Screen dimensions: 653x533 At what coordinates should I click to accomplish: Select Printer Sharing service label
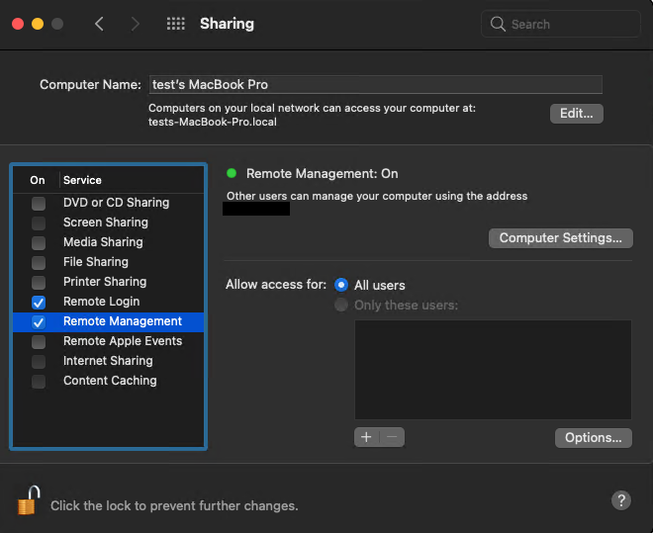pyautogui.click(x=105, y=282)
